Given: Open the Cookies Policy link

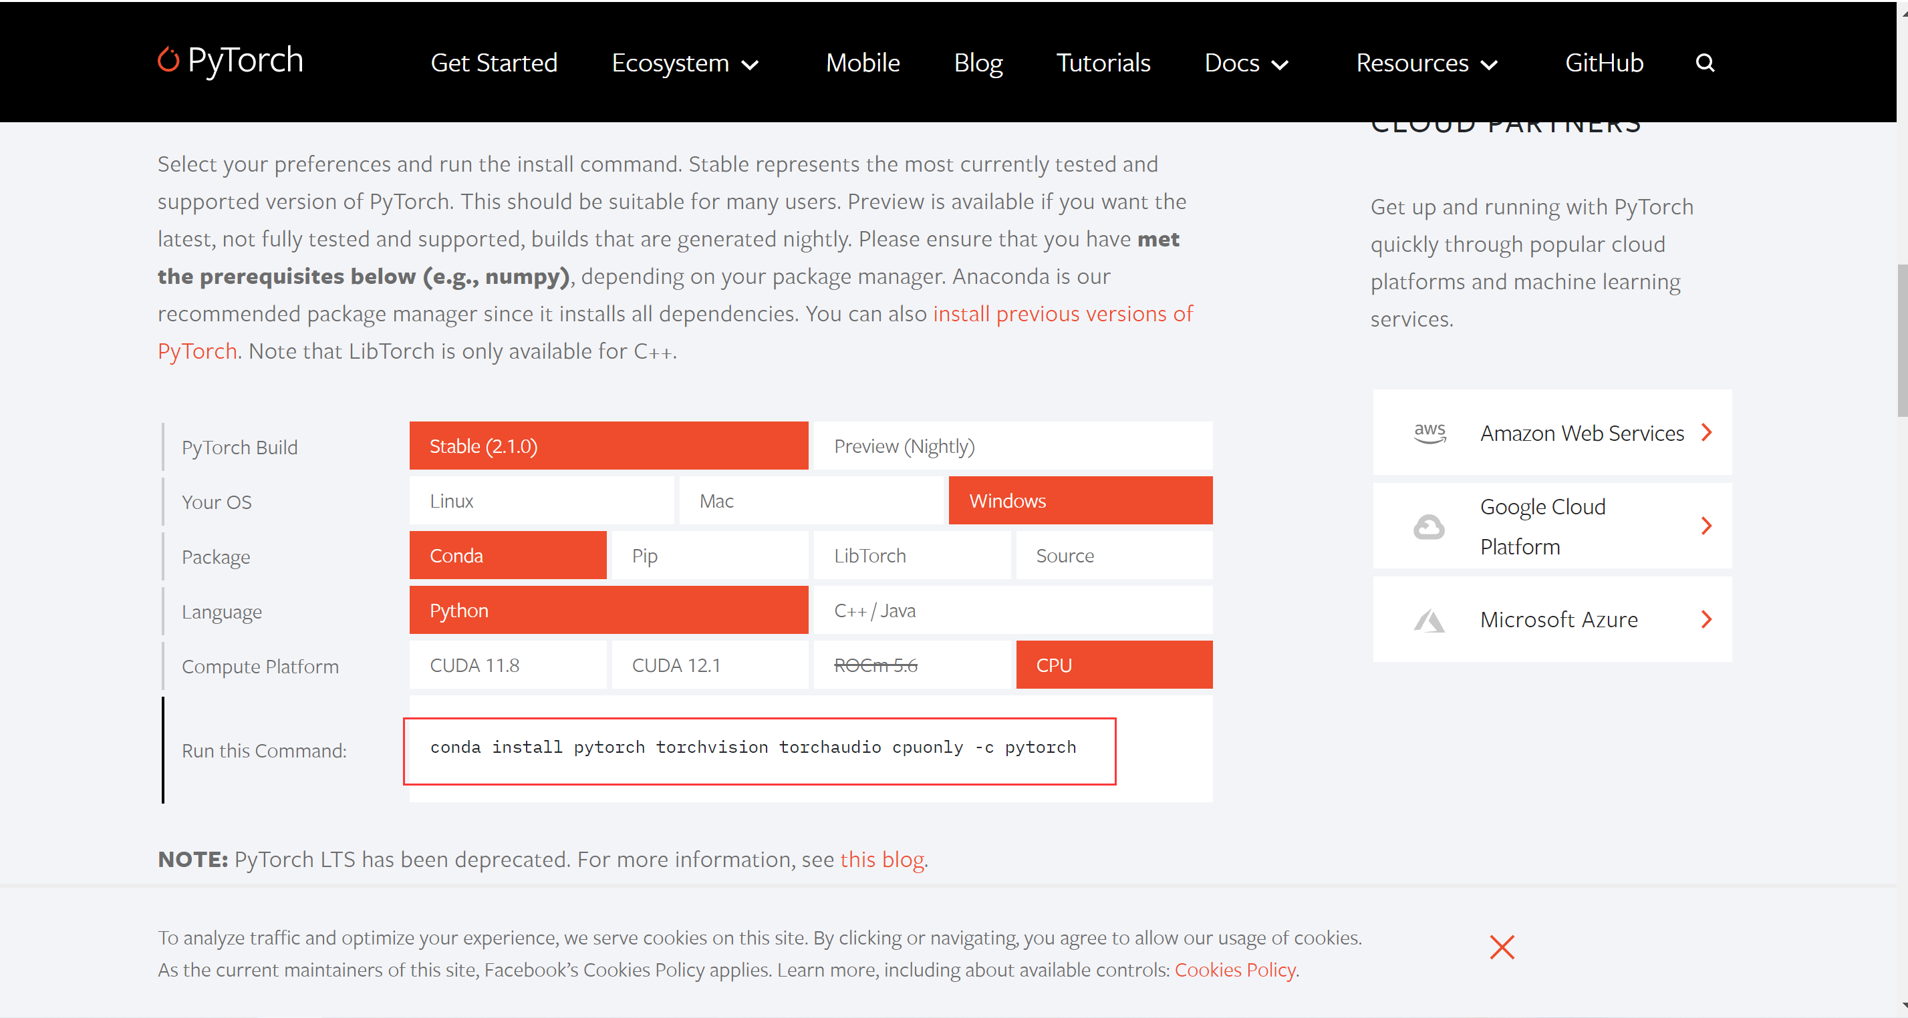Looking at the screenshot, I should (x=1236, y=969).
